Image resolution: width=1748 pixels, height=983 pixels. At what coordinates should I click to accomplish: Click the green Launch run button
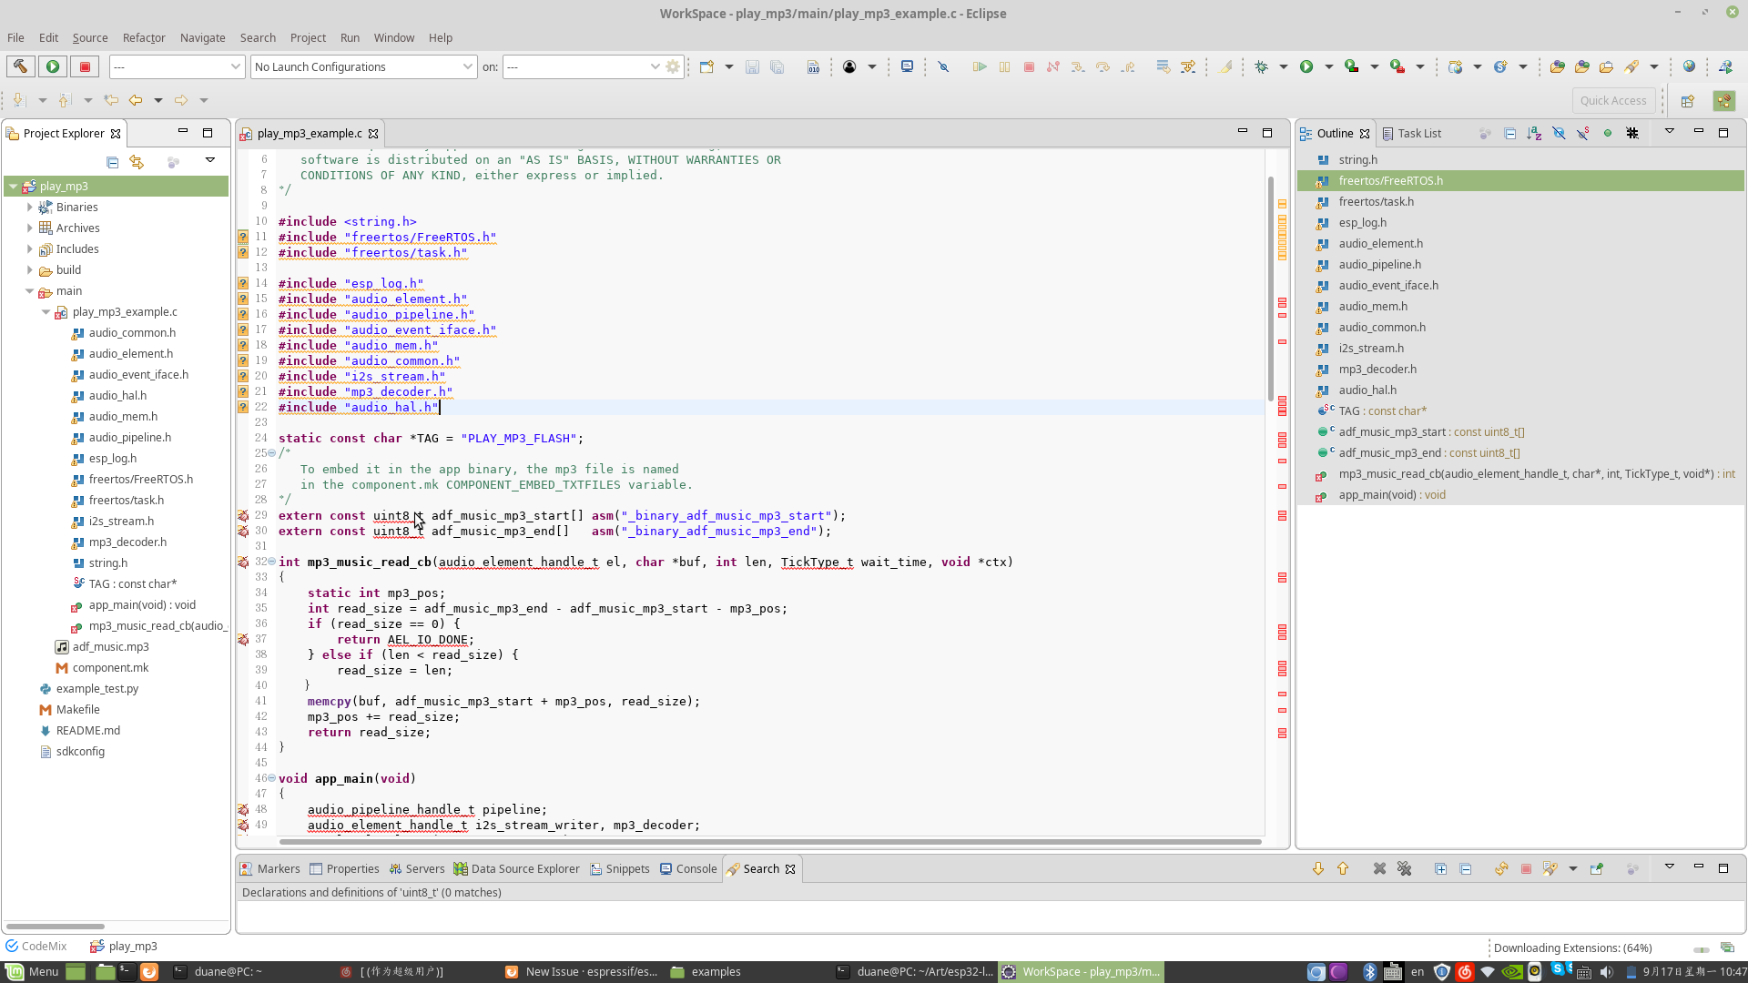click(53, 66)
